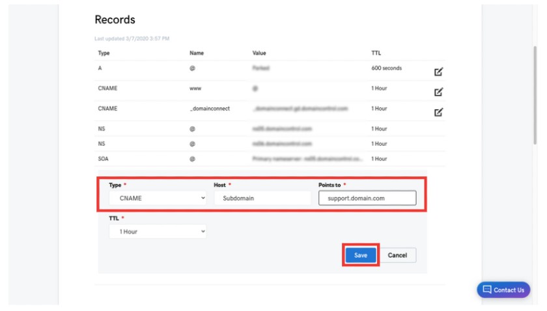Open the Contact Us chat button
This screenshot has height=311, width=547.
click(x=503, y=290)
